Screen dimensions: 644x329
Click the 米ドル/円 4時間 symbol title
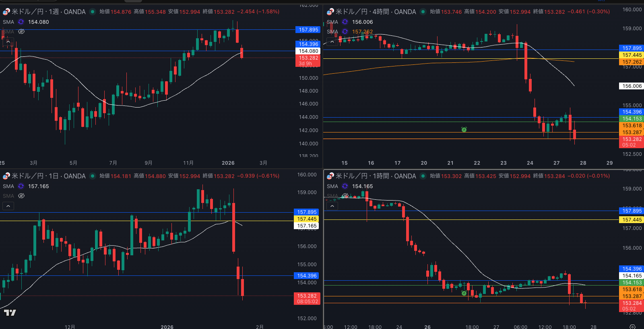(x=376, y=12)
